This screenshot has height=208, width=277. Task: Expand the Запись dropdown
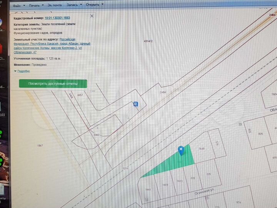[x=75, y=6]
